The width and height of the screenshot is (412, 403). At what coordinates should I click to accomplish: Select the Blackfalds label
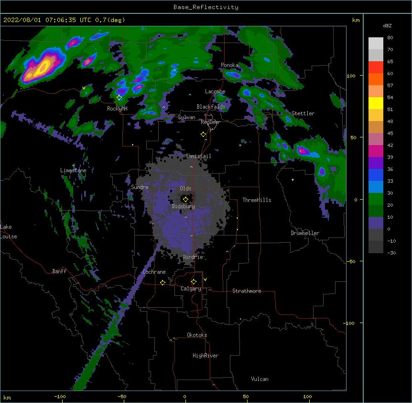tap(211, 107)
